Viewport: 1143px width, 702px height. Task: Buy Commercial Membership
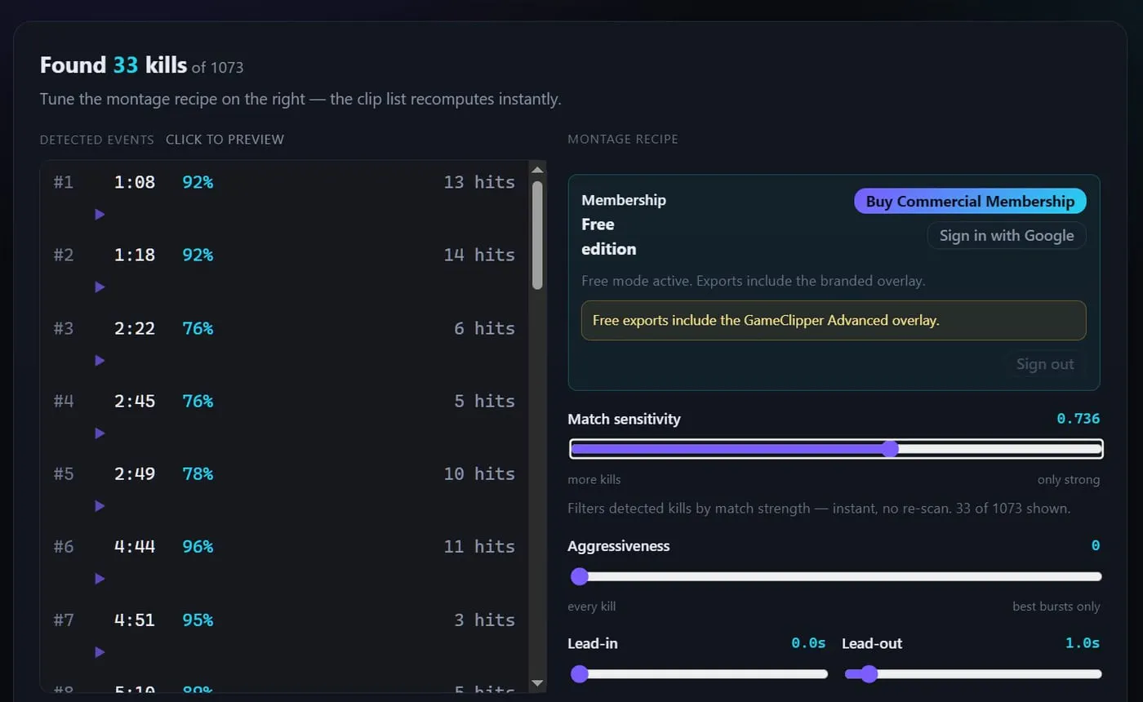point(970,201)
